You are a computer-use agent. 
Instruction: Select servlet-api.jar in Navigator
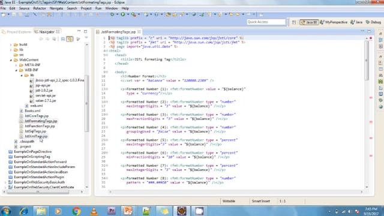pyautogui.click(x=46, y=96)
